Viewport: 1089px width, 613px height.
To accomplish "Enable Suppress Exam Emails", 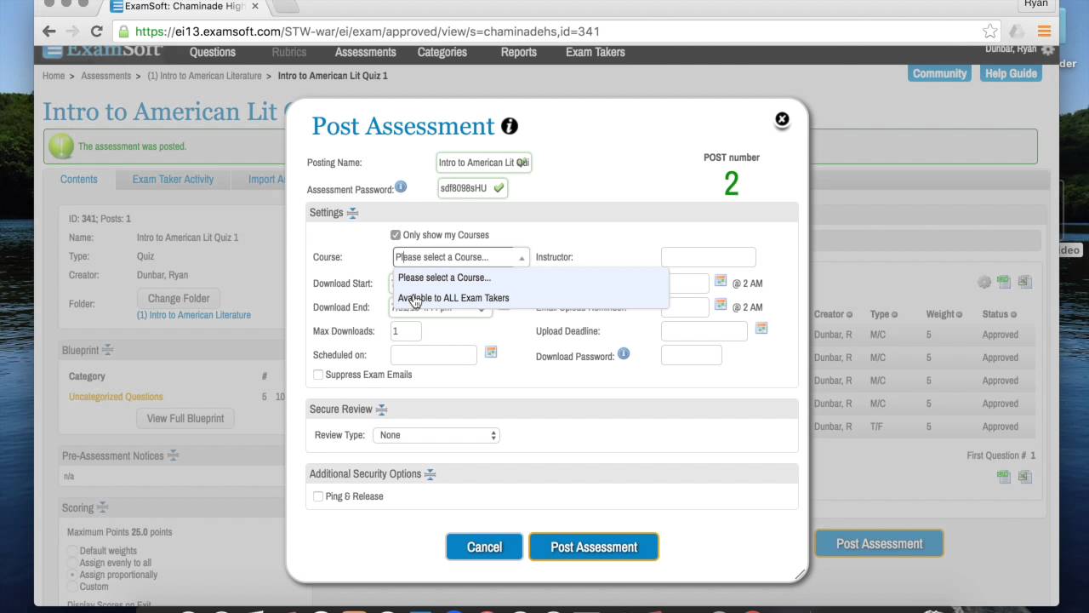I will [x=318, y=375].
